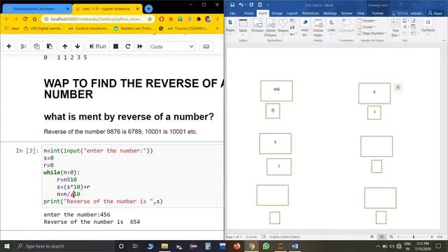This screenshot has width=448, height=252.
Task: Run the current Jupyter cell
Action: point(98,46)
